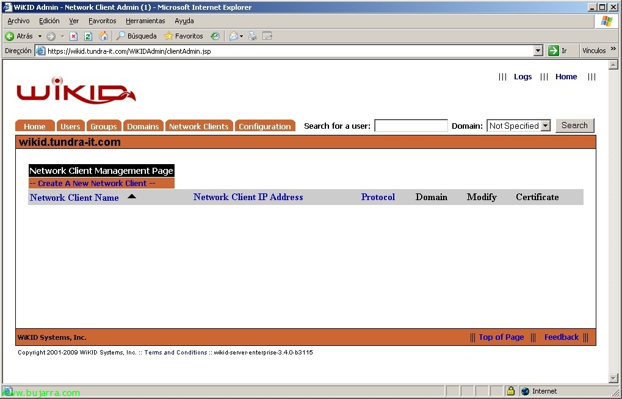Open the Archivo menu
The image size is (622, 399).
coord(18,21)
